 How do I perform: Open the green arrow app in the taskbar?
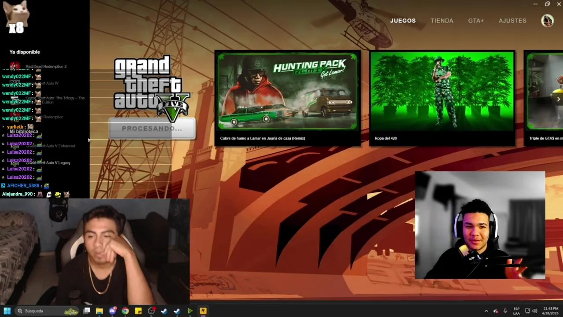[190, 311]
